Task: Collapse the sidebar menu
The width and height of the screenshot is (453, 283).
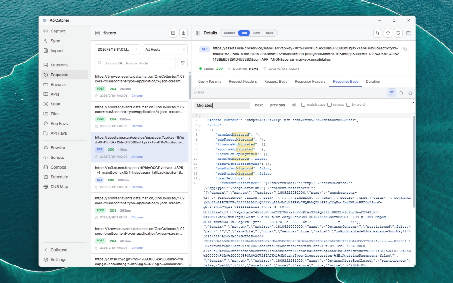Action: coord(64,250)
